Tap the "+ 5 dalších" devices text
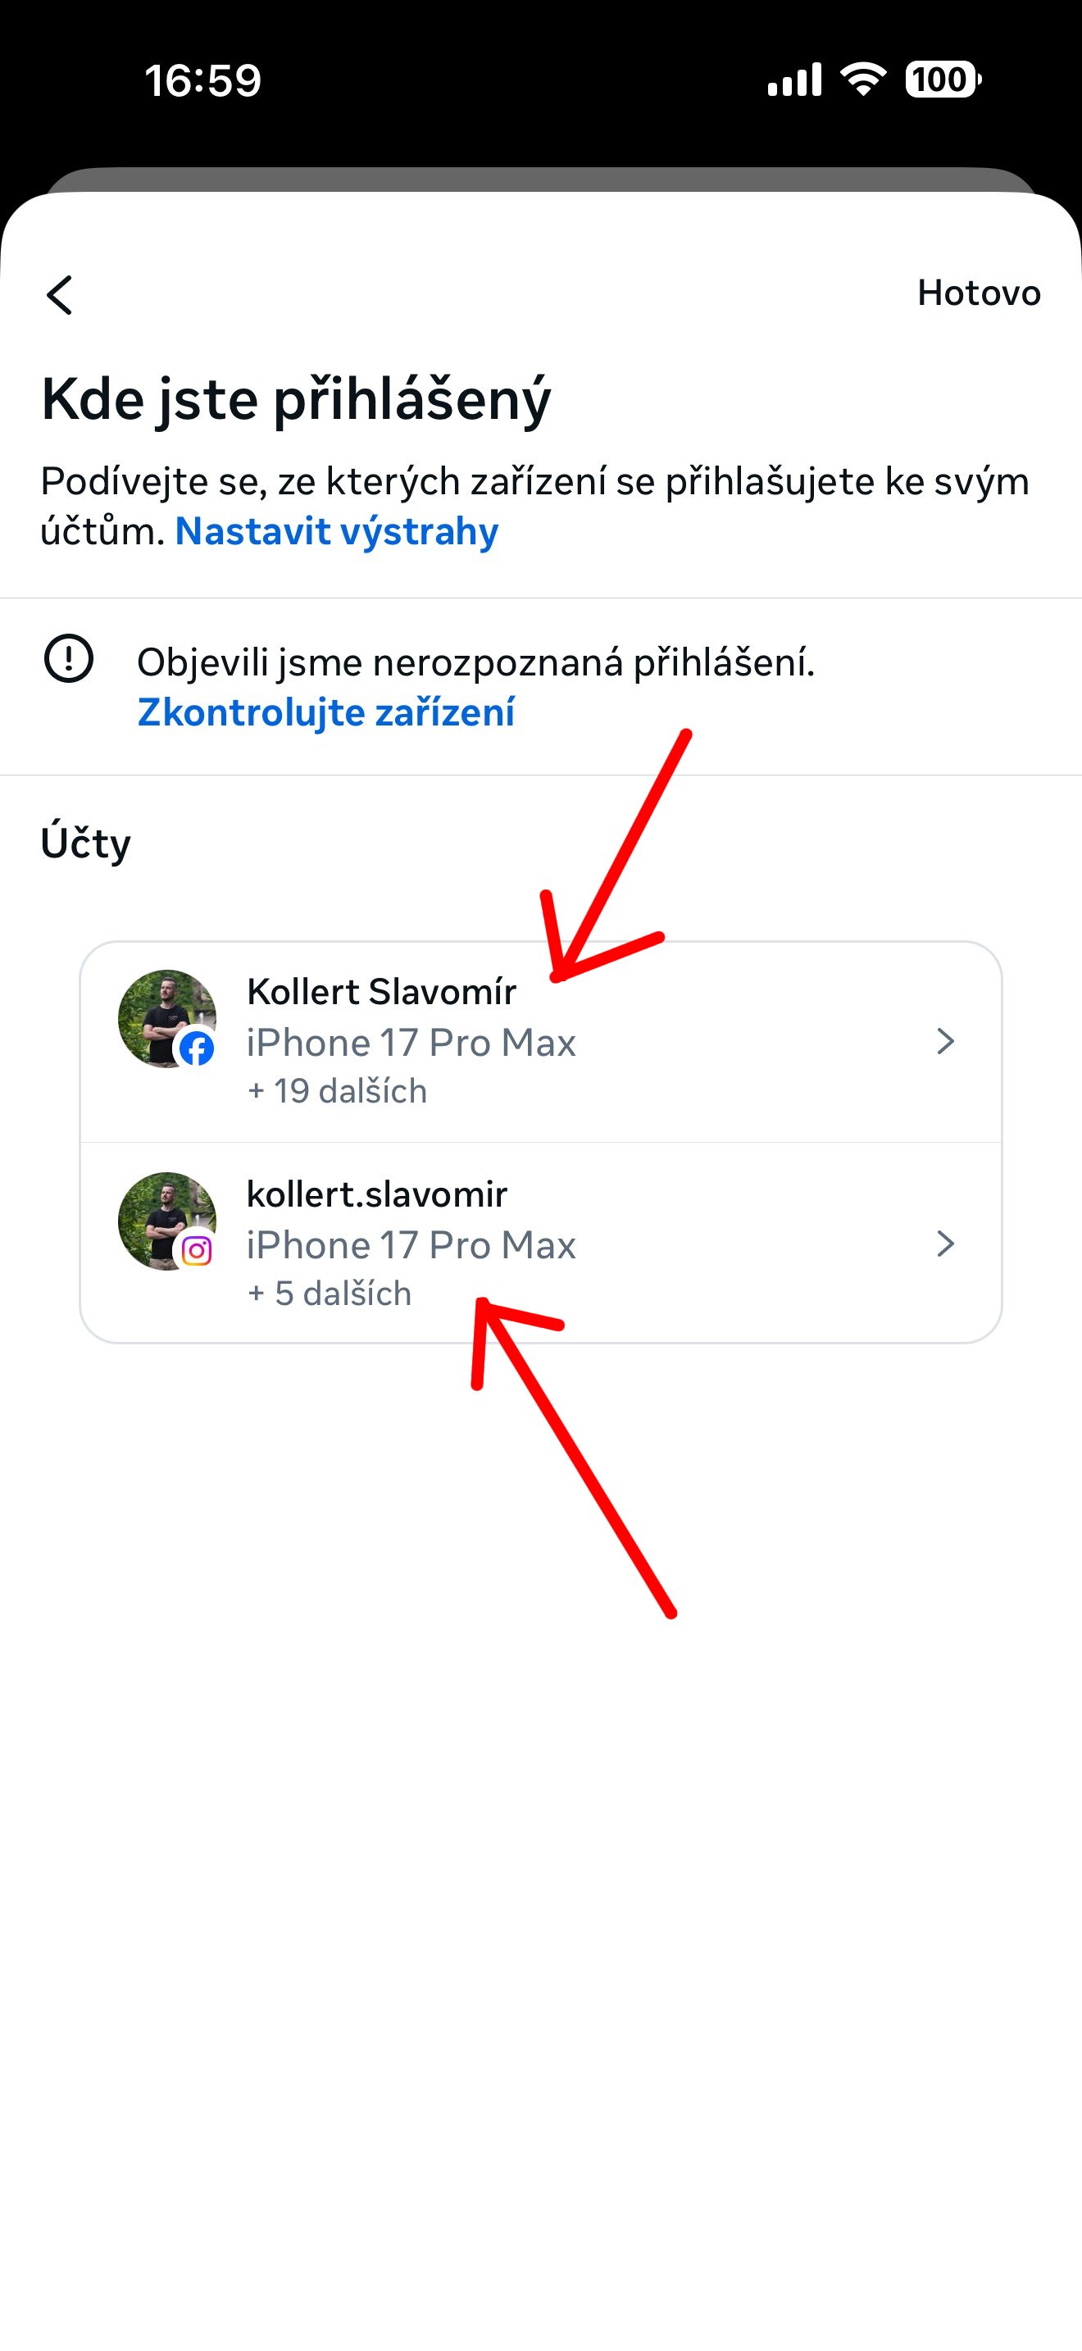Screen dimensions: 1082x2351 point(330,1294)
